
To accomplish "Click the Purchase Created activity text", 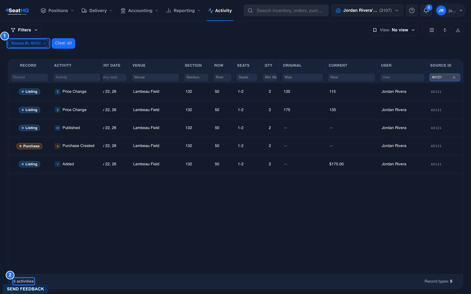I will [x=78, y=146].
